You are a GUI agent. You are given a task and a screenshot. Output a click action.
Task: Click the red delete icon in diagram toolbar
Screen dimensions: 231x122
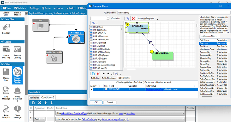point(133,18)
